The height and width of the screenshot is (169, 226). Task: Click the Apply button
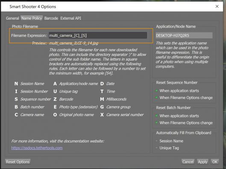point(203,162)
